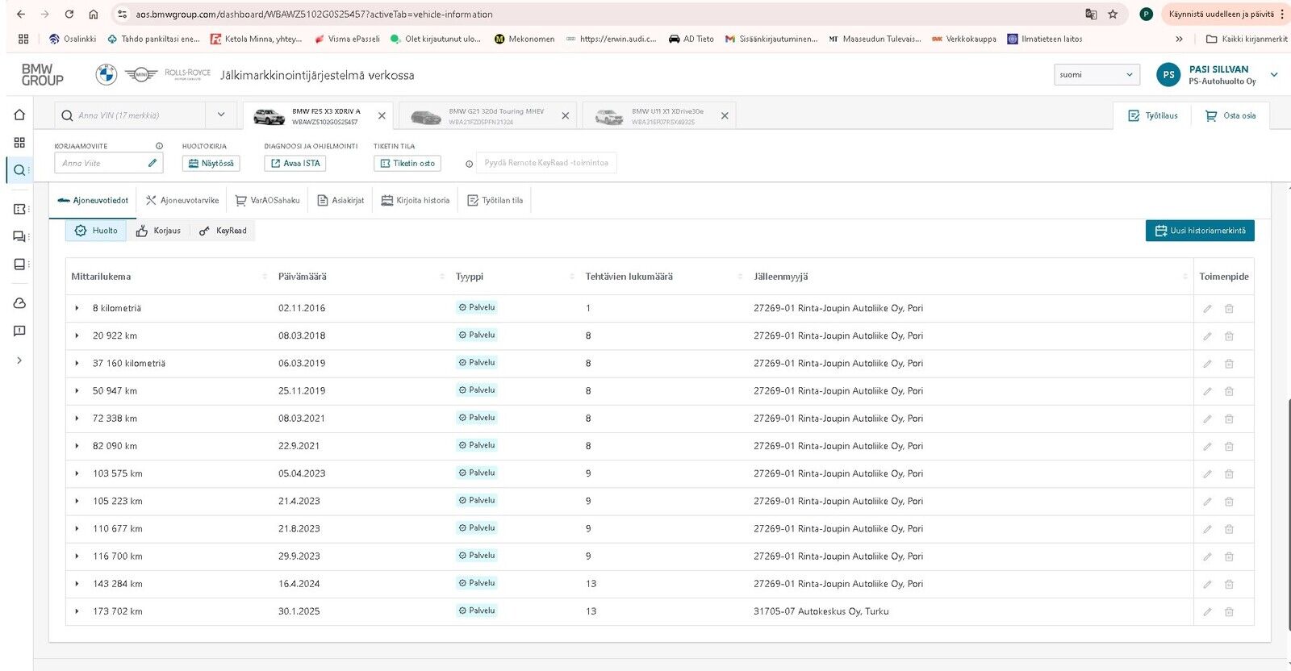Open the home icon in left sidebar

(19, 115)
